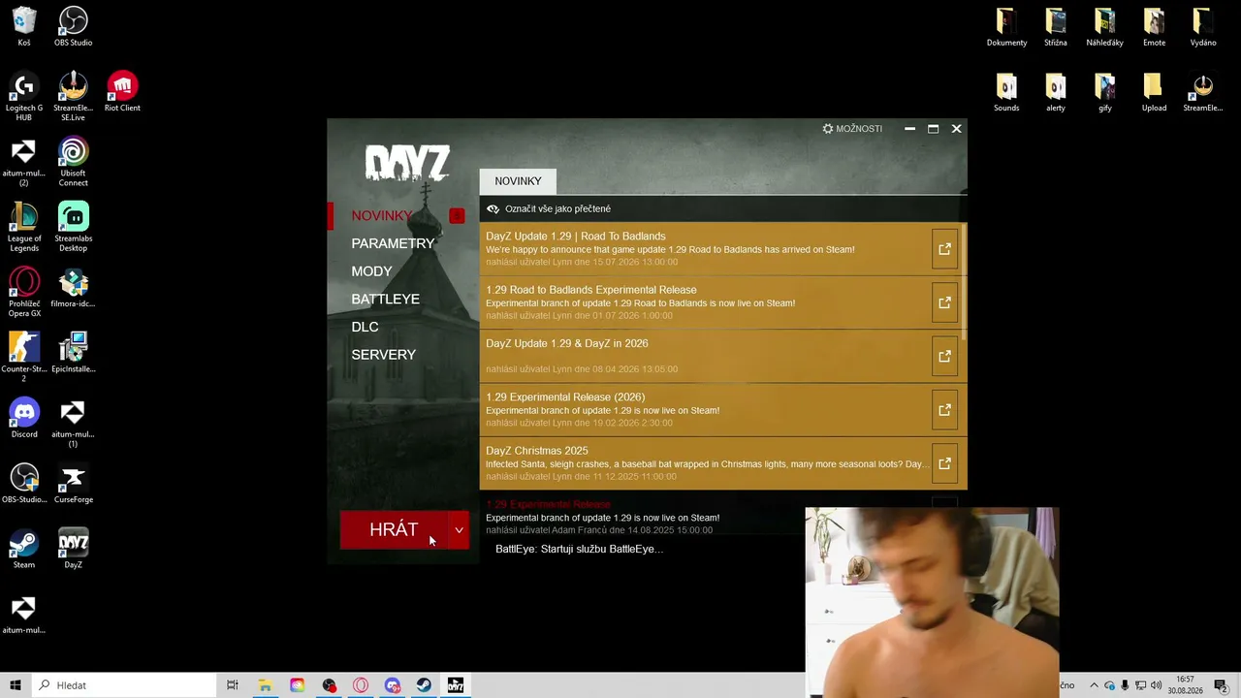Viewport: 1241px width, 698px height.
Task: Select the Ubisoft Connect desktop icon
Action: (73, 162)
